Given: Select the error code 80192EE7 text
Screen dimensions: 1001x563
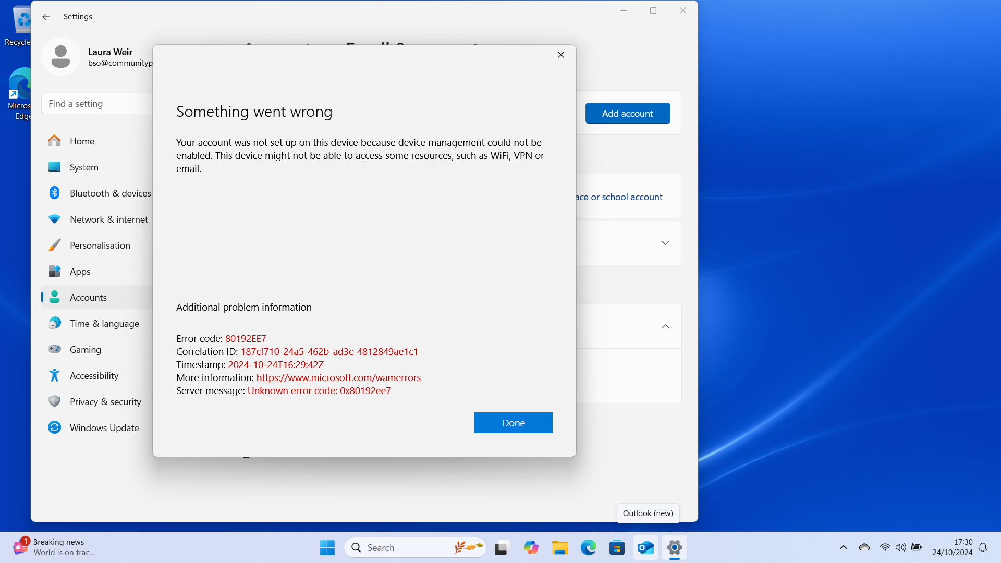Looking at the screenshot, I should click(246, 338).
